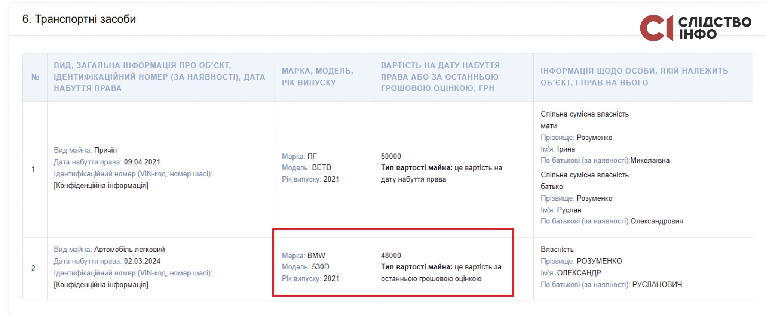The width and height of the screenshot is (766, 315).
Task: Click the section heading 6. Транспортні засоби
Action: pos(79,19)
